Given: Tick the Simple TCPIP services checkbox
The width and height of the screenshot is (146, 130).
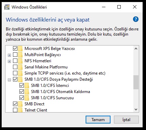Looking at the screenshot, I should pos(15,73).
